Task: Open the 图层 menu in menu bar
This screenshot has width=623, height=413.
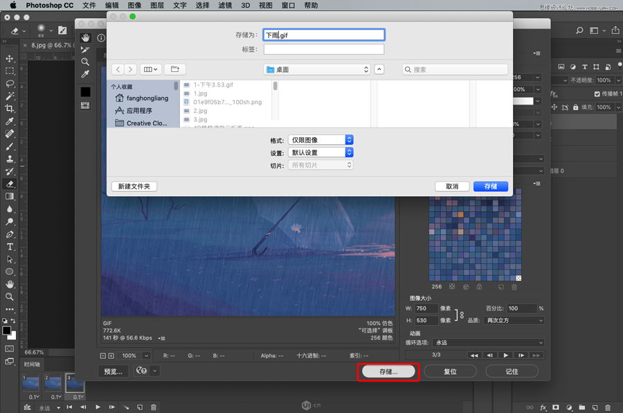Action: (156, 6)
